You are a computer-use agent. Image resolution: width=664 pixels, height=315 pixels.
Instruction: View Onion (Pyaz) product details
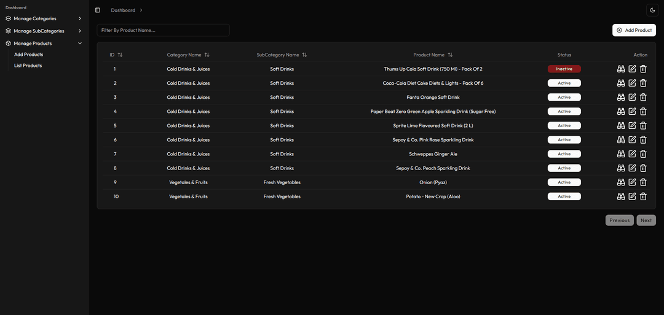point(621,182)
